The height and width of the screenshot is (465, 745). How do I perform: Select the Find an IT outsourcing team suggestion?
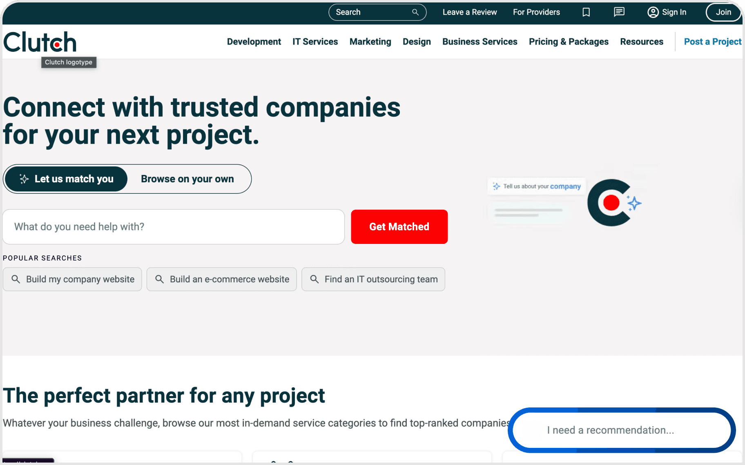[373, 279]
